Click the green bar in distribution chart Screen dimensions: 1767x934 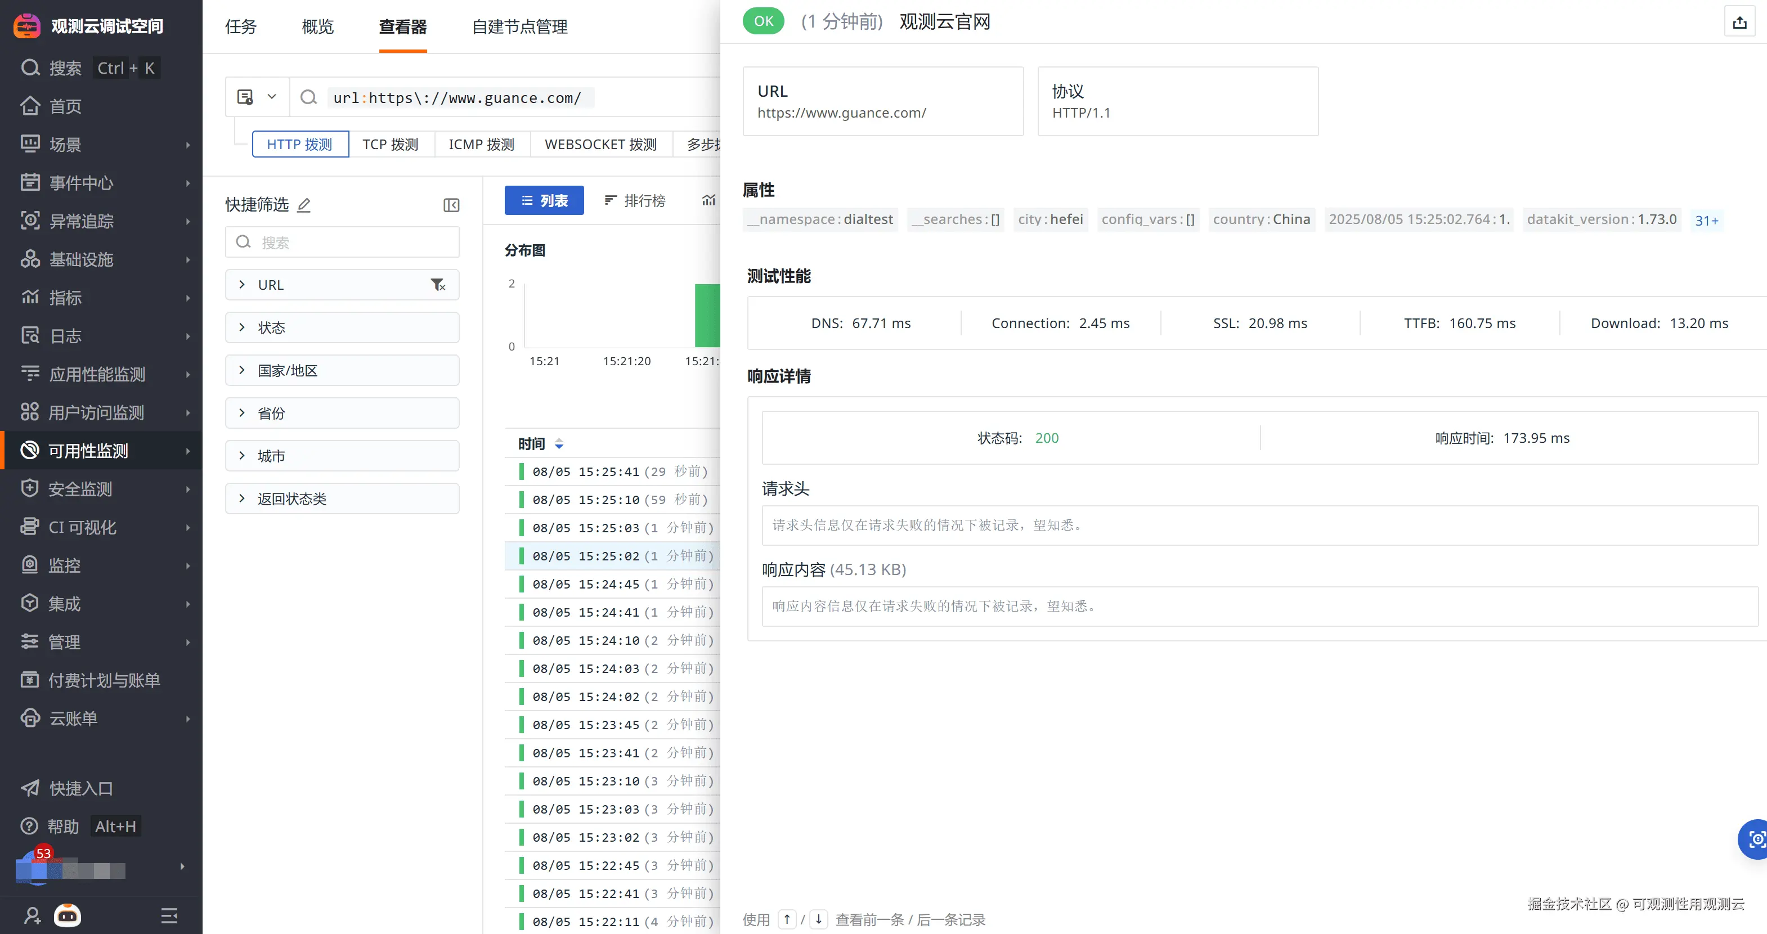(x=707, y=316)
